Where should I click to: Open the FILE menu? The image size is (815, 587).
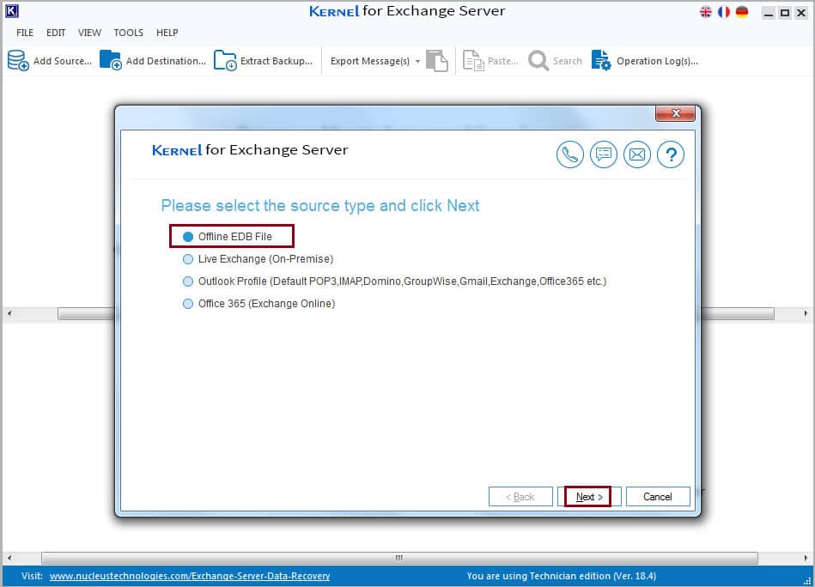(24, 33)
